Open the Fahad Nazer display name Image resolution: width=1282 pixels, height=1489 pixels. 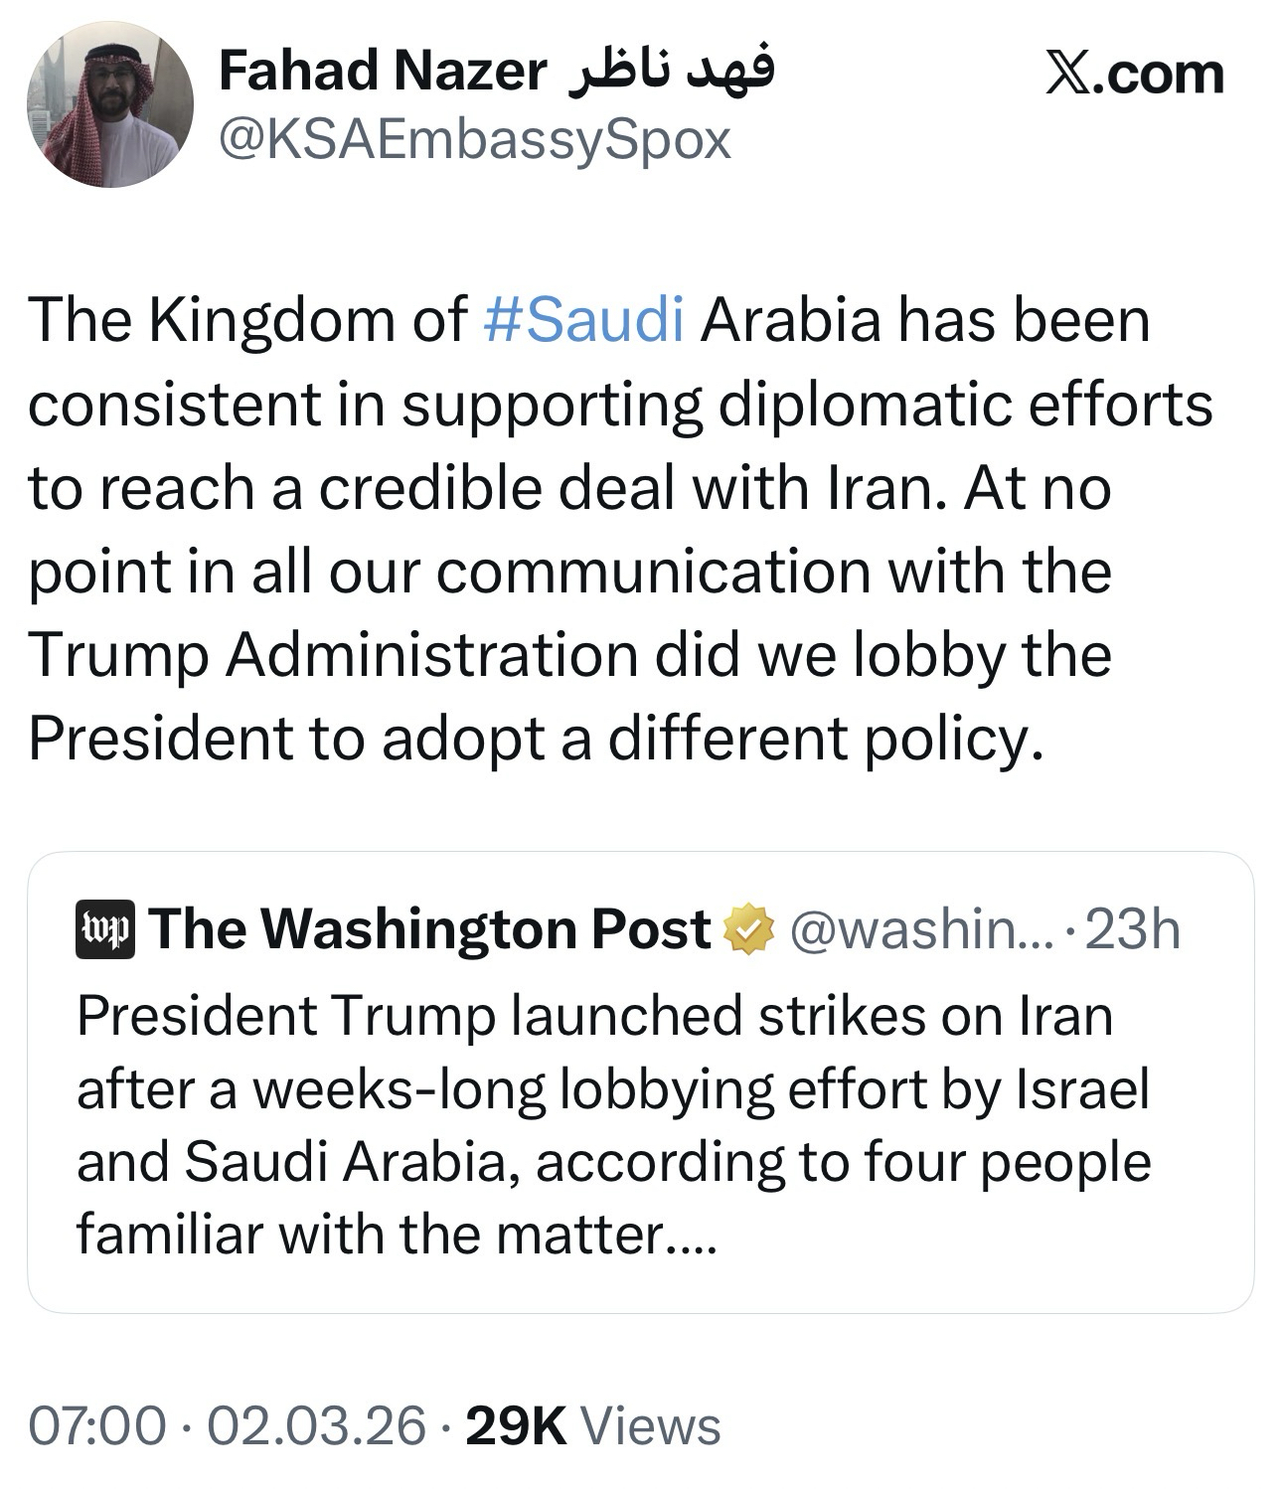pos(382,72)
